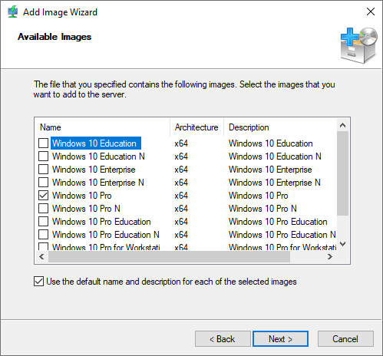Viewport: 383px width, 356px height.
Task: Toggle use default name and description checkbox
Action: tap(38, 282)
